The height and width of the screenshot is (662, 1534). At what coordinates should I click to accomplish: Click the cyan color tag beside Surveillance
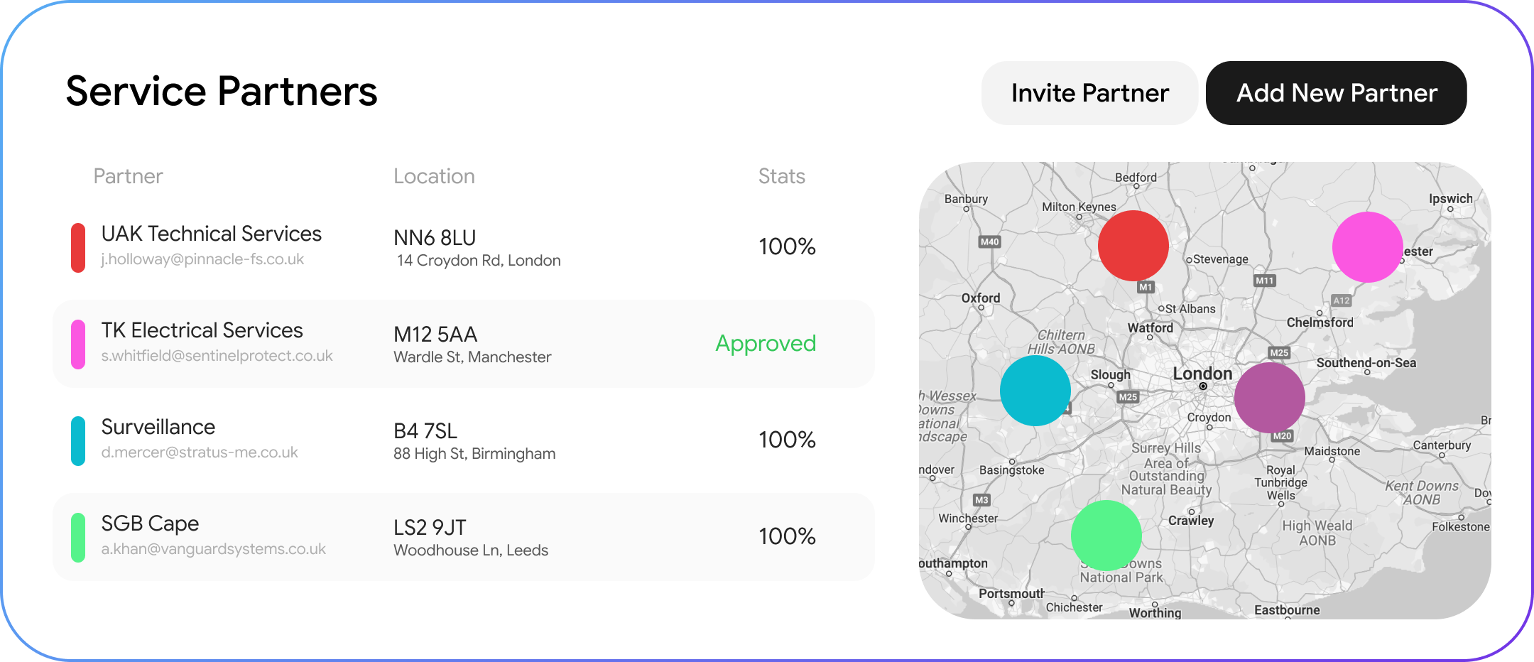(78, 441)
